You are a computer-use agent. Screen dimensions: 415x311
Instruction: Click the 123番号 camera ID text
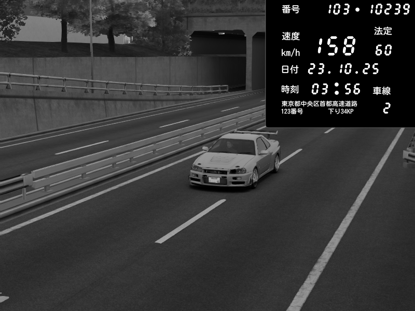pos(292,111)
